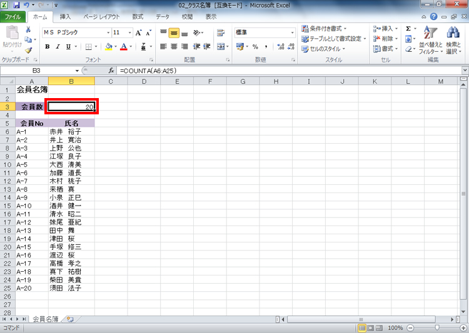Viewport: 469px width, 333px height.
Task: Expand the formula bar
Action: [x=465, y=71]
